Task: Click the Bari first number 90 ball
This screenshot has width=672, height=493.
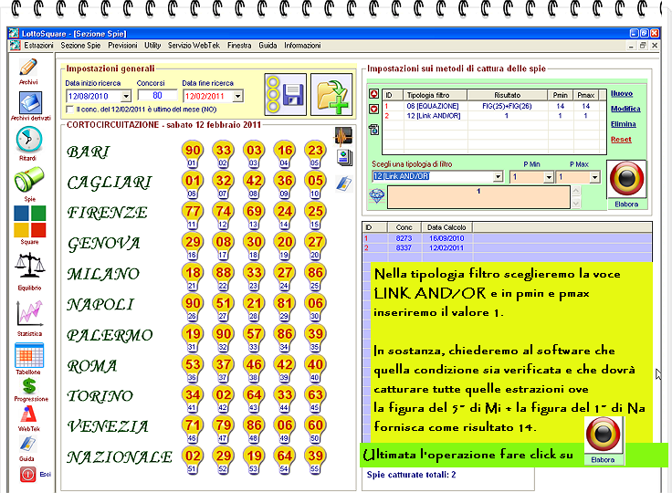Action: 193,150
